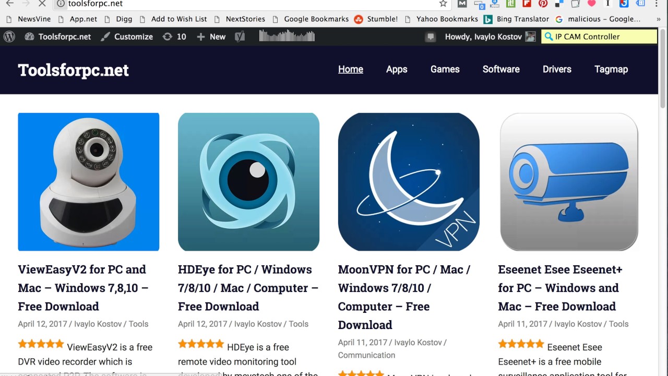Open the Stumble! bookmark

[x=376, y=19]
